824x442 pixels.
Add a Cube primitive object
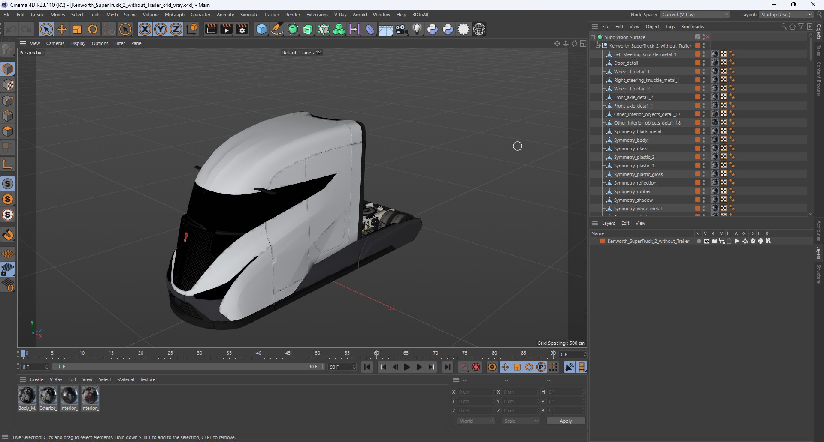coord(261,29)
